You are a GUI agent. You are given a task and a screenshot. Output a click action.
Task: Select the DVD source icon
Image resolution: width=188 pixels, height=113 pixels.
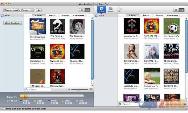tap(119, 9)
